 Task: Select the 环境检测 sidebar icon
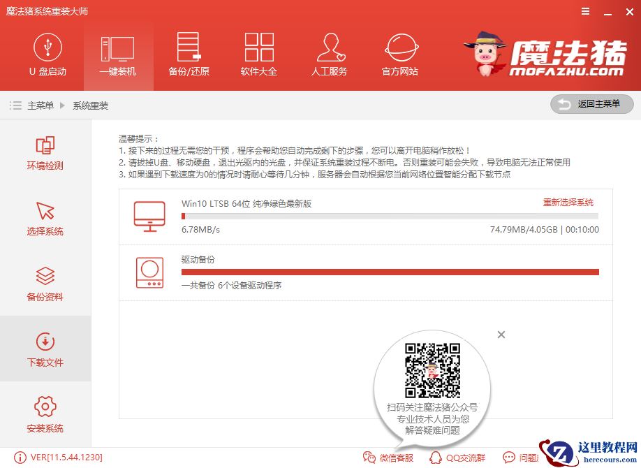(45, 153)
